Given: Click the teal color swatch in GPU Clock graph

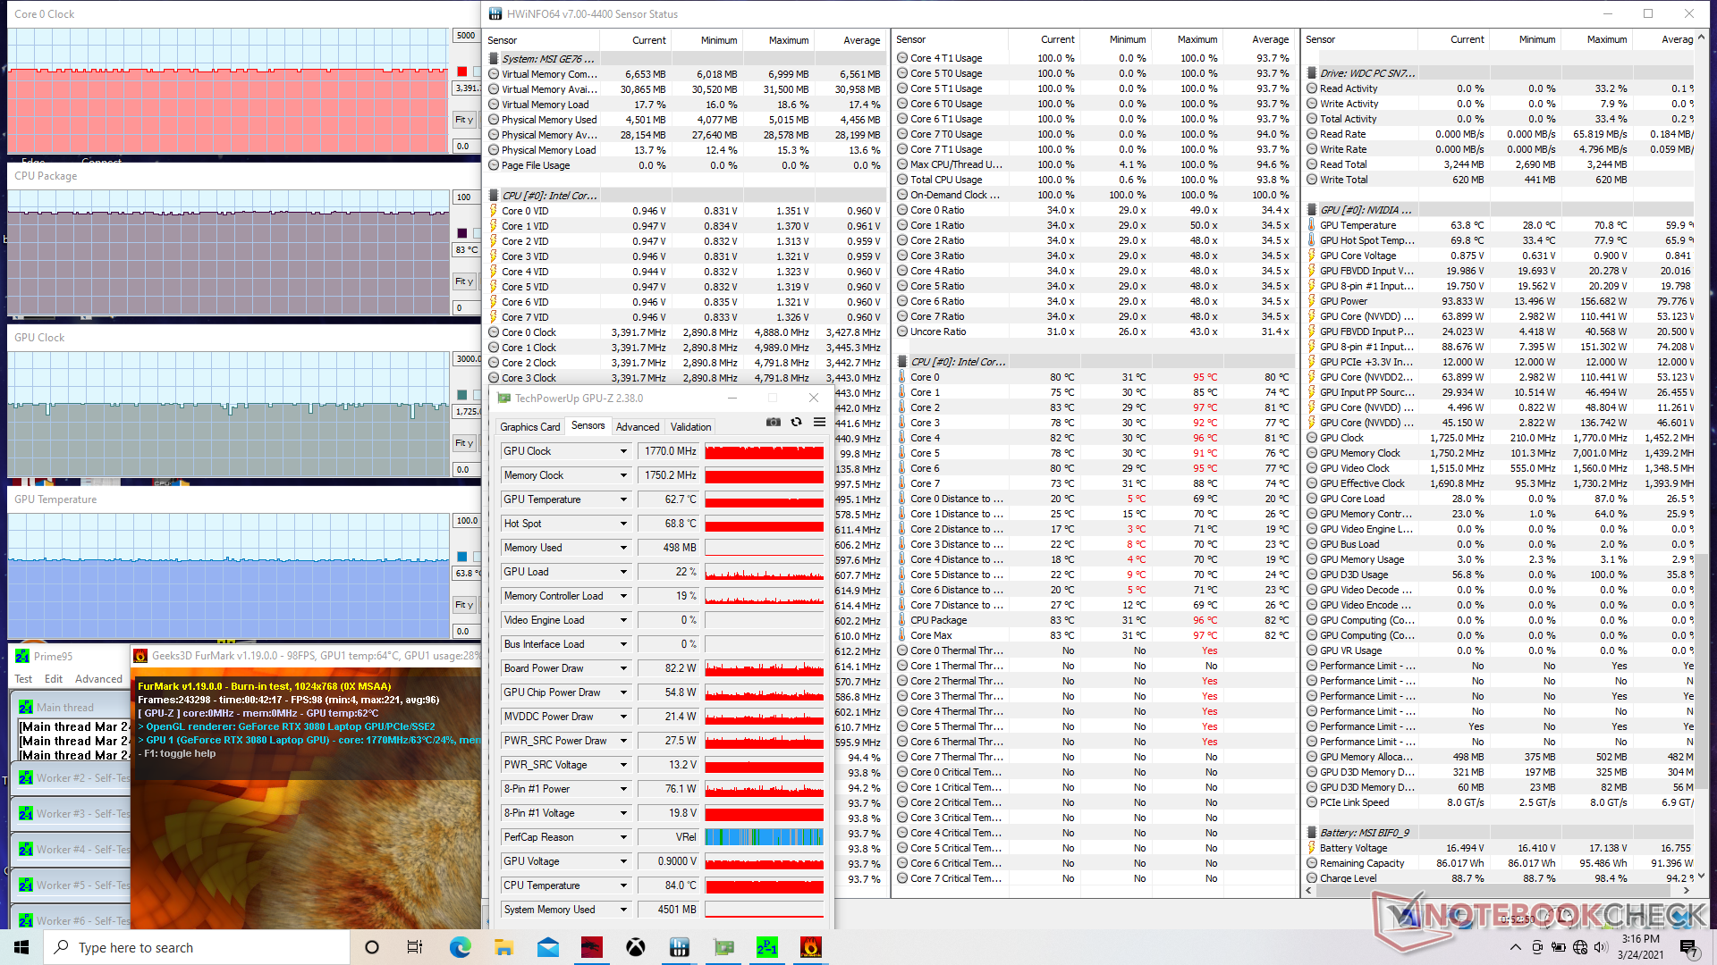Looking at the screenshot, I should coord(462,395).
